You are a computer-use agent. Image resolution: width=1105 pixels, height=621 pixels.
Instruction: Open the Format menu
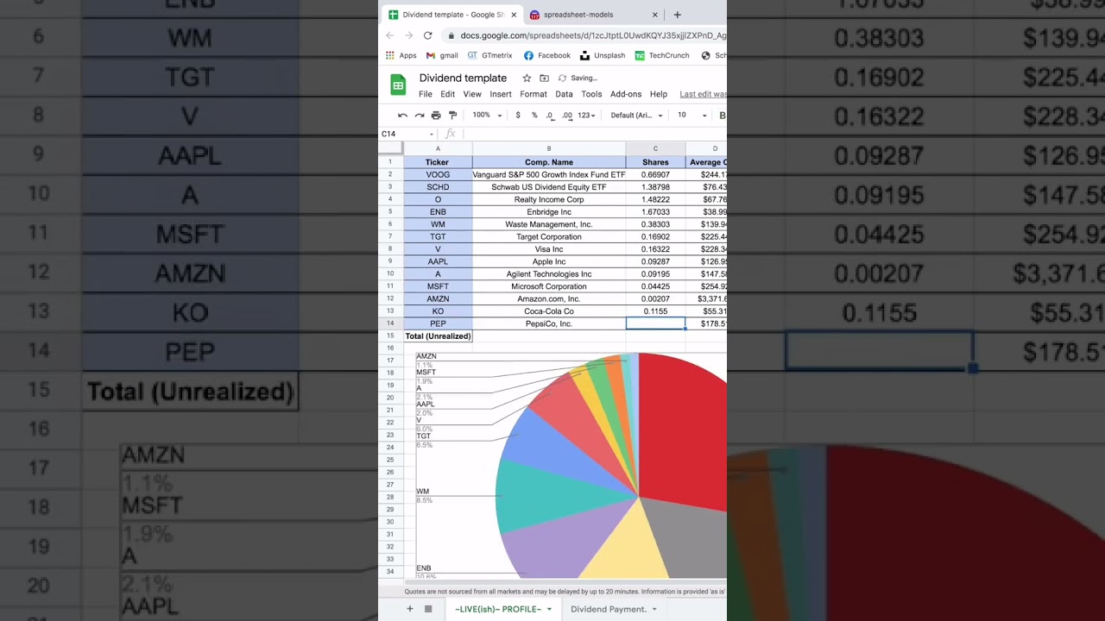534,94
